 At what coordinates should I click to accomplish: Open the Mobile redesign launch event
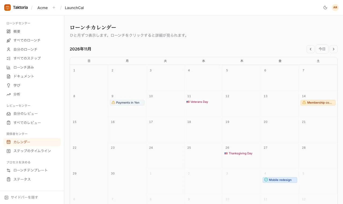coord(280,180)
